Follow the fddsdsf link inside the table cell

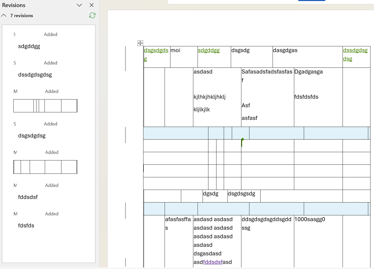pyautogui.click(x=213, y=262)
